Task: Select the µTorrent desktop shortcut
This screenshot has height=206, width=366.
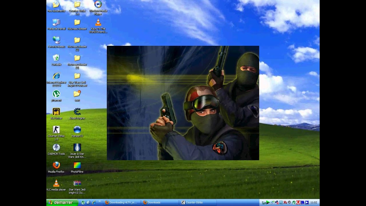Action: (x=56, y=96)
